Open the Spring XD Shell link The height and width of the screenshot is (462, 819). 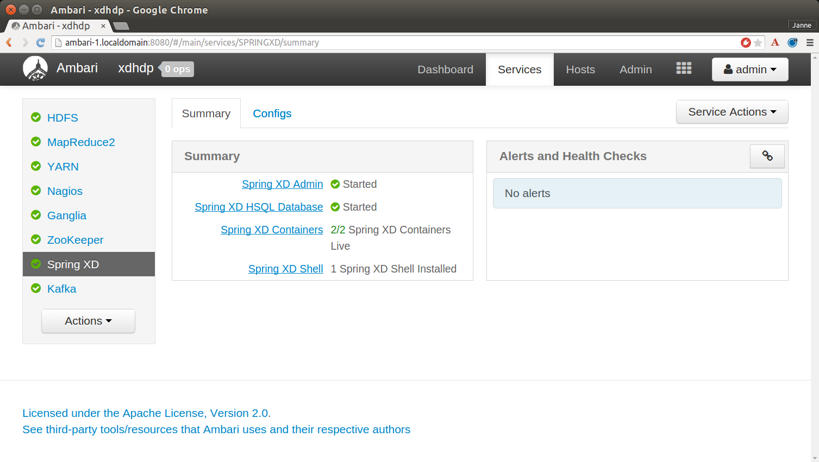point(286,269)
